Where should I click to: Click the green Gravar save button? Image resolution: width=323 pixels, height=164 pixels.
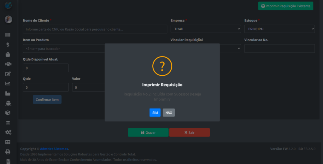click(x=148, y=132)
